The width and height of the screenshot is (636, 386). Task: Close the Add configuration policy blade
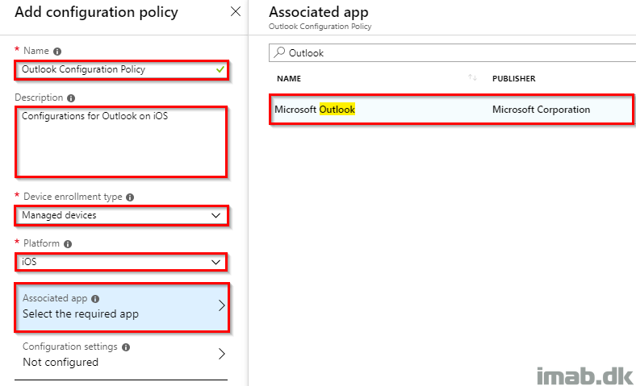point(236,12)
